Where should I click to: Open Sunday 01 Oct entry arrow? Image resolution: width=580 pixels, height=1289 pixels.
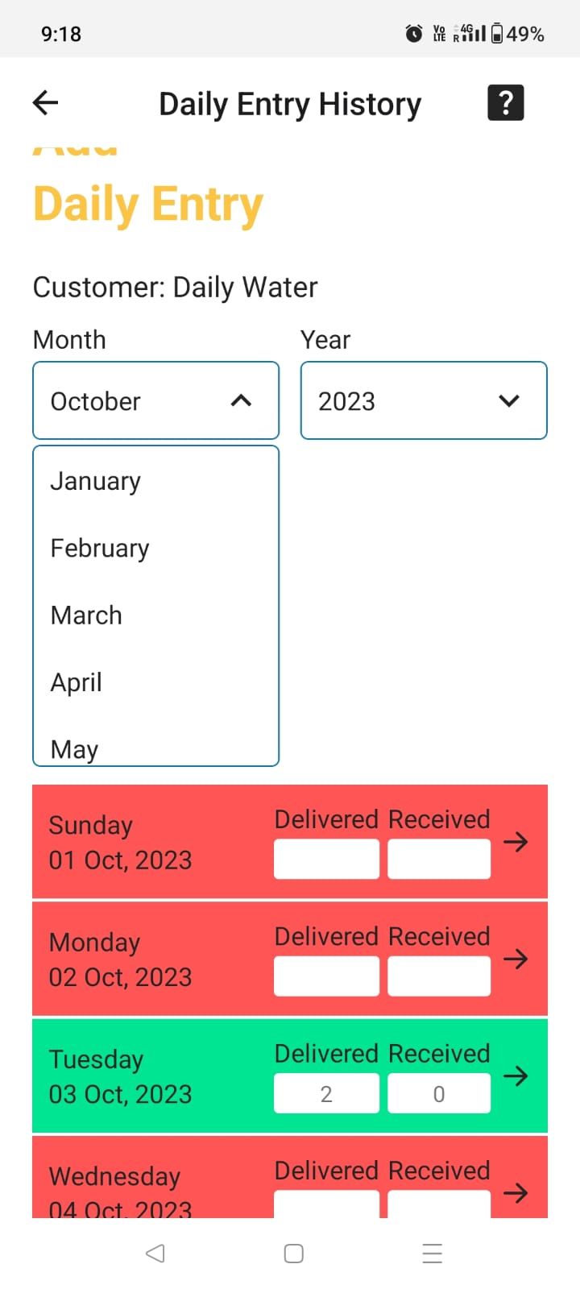pyautogui.click(x=516, y=842)
